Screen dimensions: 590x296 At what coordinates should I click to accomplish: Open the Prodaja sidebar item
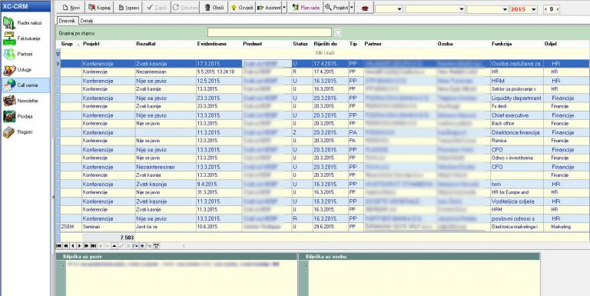[25, 116]
